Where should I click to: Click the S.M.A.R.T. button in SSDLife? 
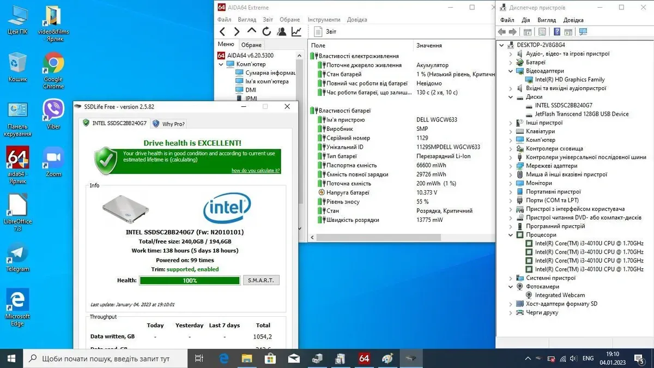(261, 280)
